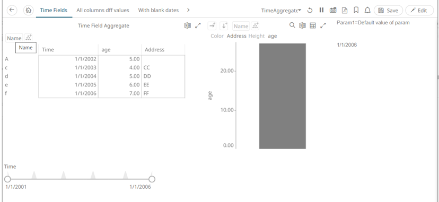Show the bar chart data table icon
Screen dimensions: 439x202
point(313,26)
